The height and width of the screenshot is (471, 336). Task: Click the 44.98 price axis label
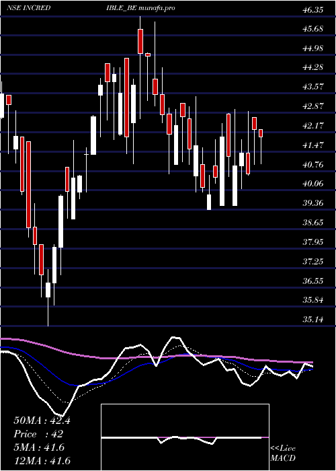(x=313, y=48)
